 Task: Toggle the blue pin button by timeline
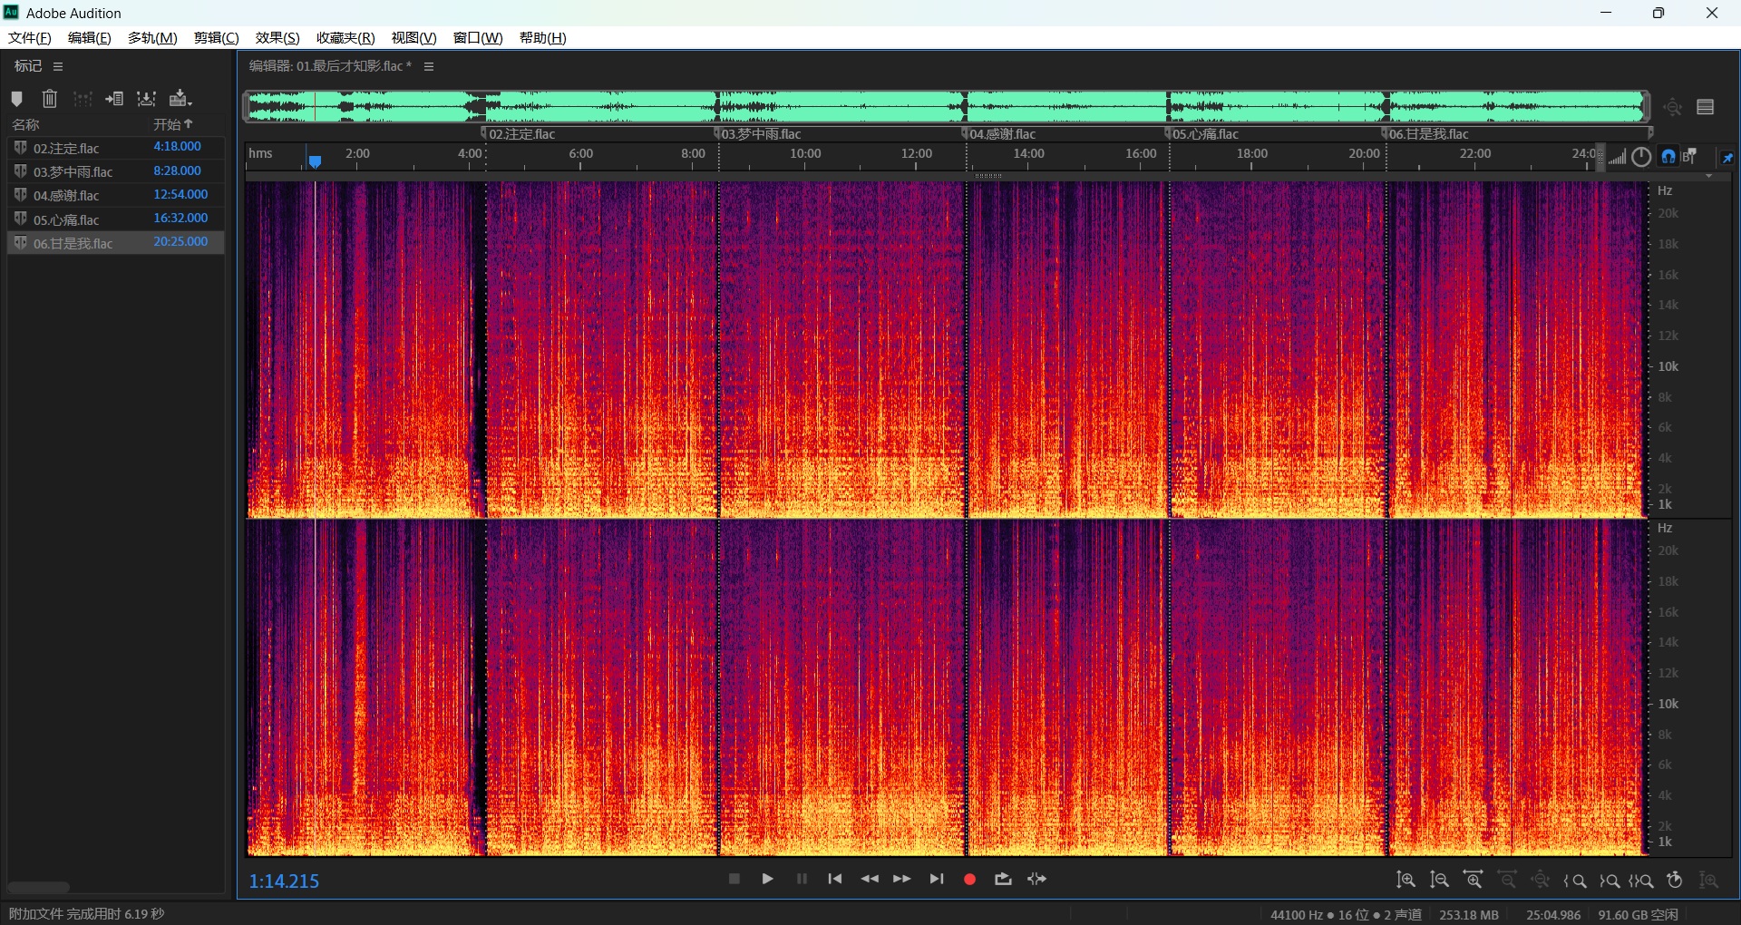pos(1726,158)
